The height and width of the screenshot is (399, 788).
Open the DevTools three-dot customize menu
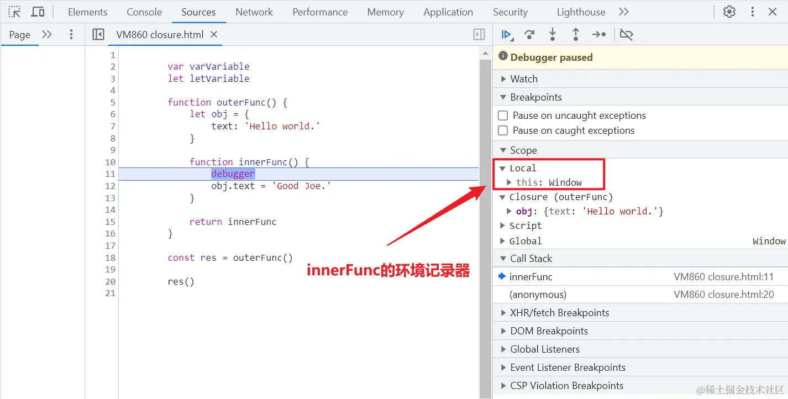753,12
